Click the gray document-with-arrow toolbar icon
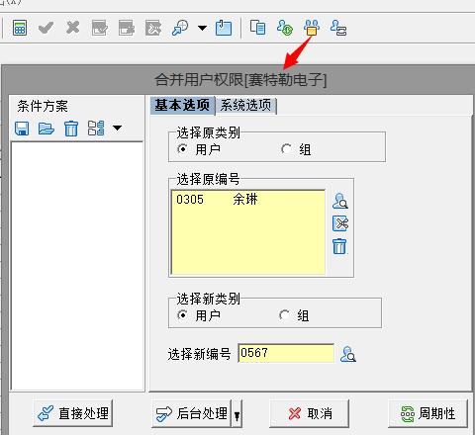Screen dimensions: 475x435 [x=127, y=28]
